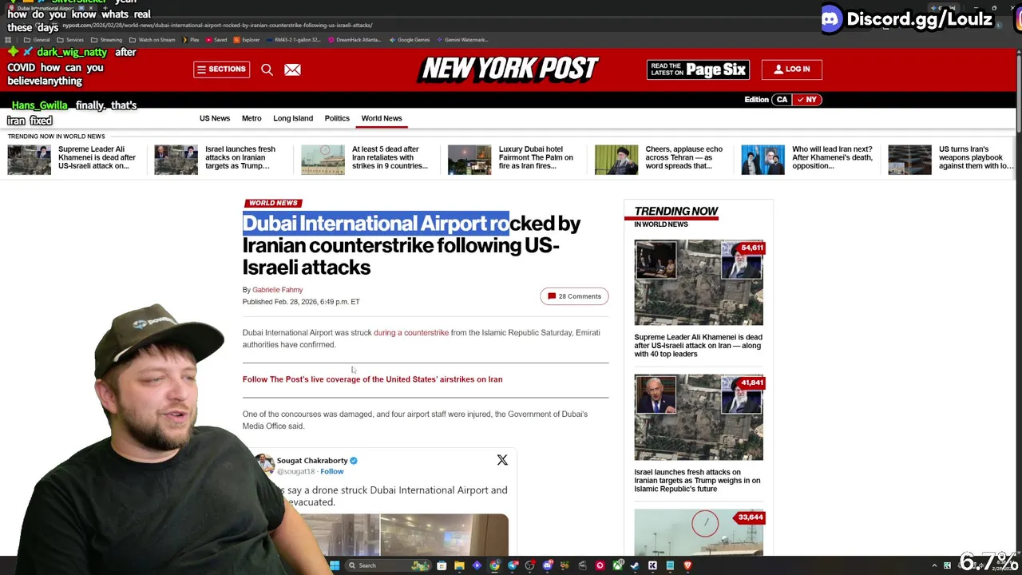Follow The Post's live coverage link
Image resolution: width=1022 pixels, height=575 pixels.
372,379
